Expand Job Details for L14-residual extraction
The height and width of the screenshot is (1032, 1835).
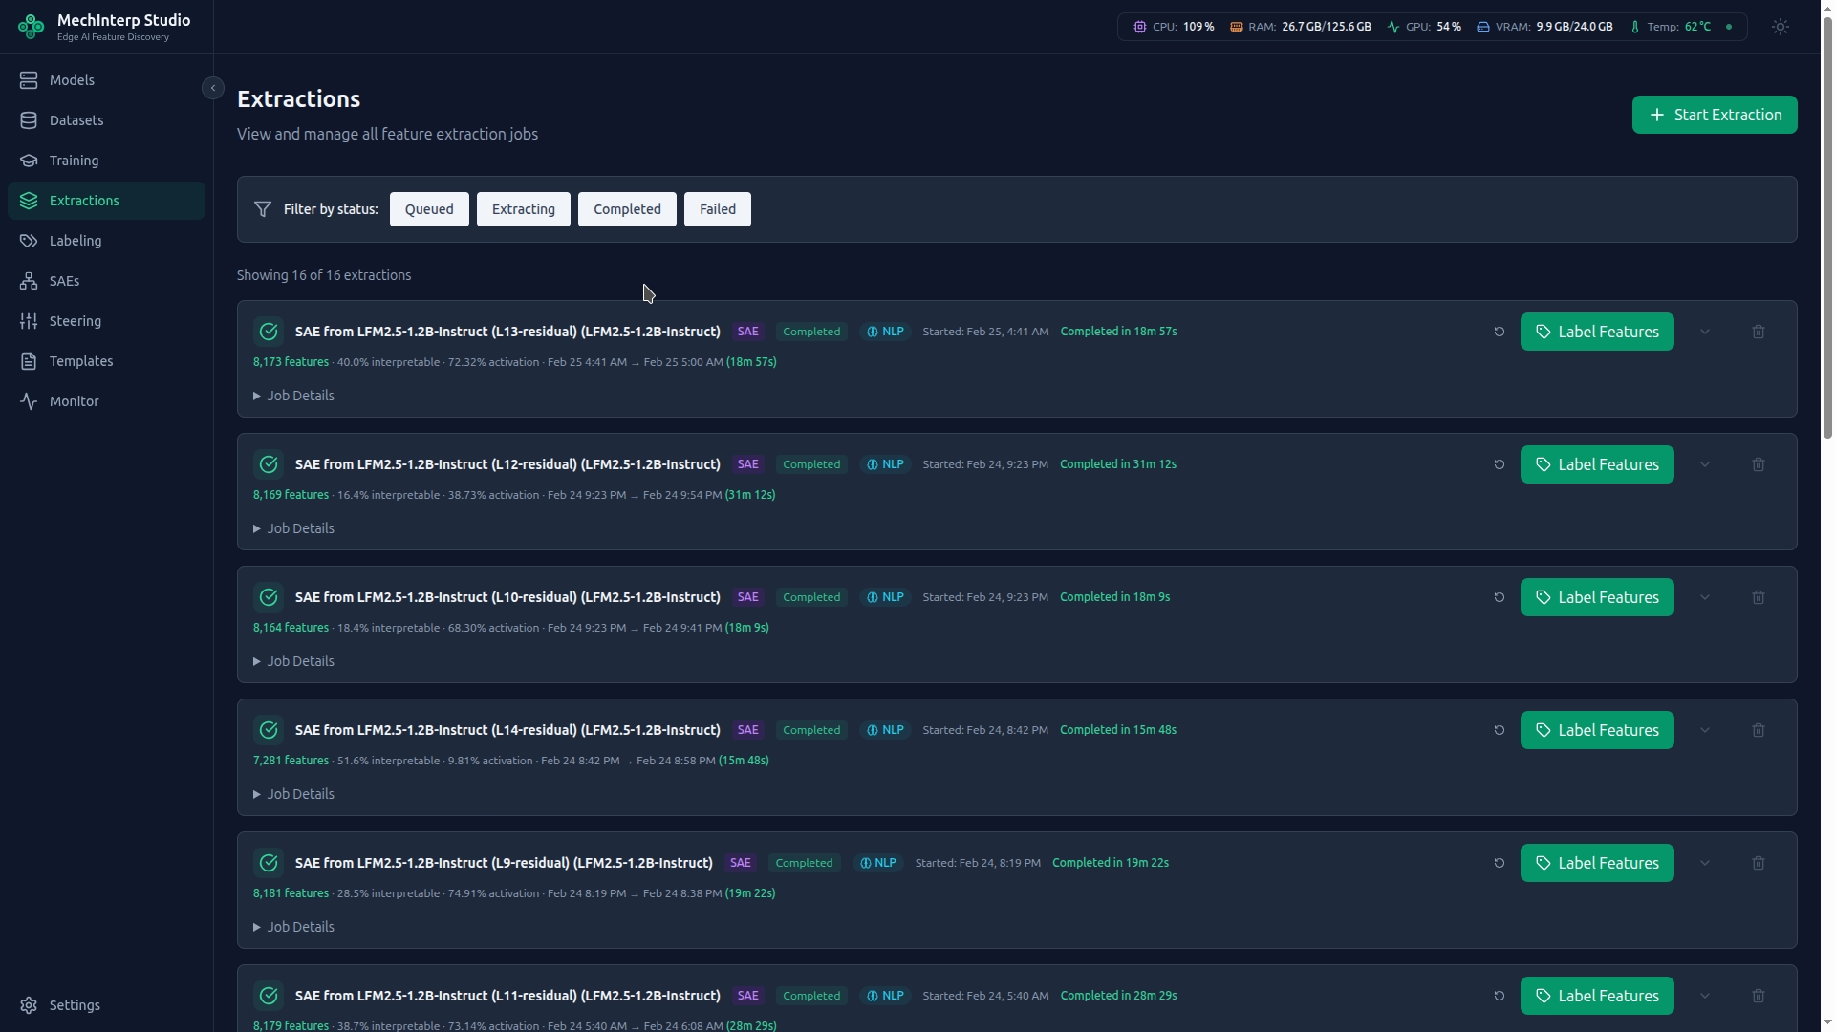293,794
